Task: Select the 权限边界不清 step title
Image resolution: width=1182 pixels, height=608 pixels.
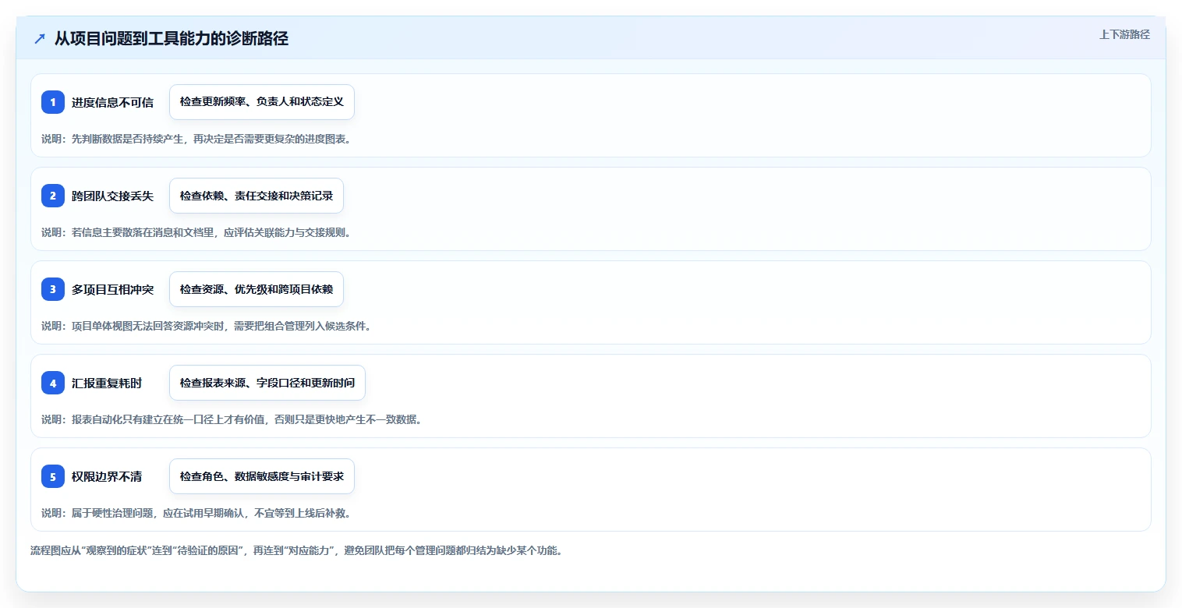Action: (107, 476)
